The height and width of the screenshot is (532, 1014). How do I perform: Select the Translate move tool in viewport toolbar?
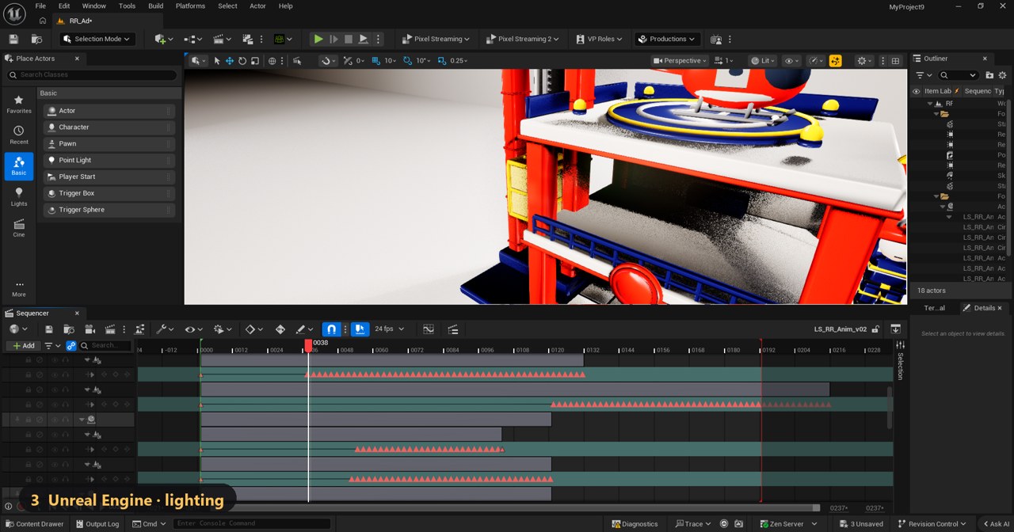click(230, 61)
